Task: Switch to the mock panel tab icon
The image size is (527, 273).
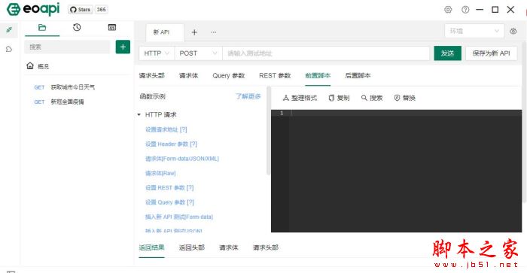Action: [112, 28]
